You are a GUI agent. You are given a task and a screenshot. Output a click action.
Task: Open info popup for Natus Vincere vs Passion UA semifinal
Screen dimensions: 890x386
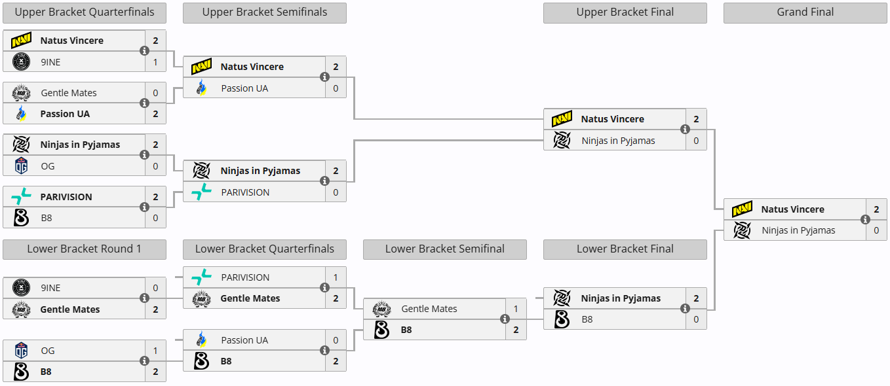click(x=324, y=77)
